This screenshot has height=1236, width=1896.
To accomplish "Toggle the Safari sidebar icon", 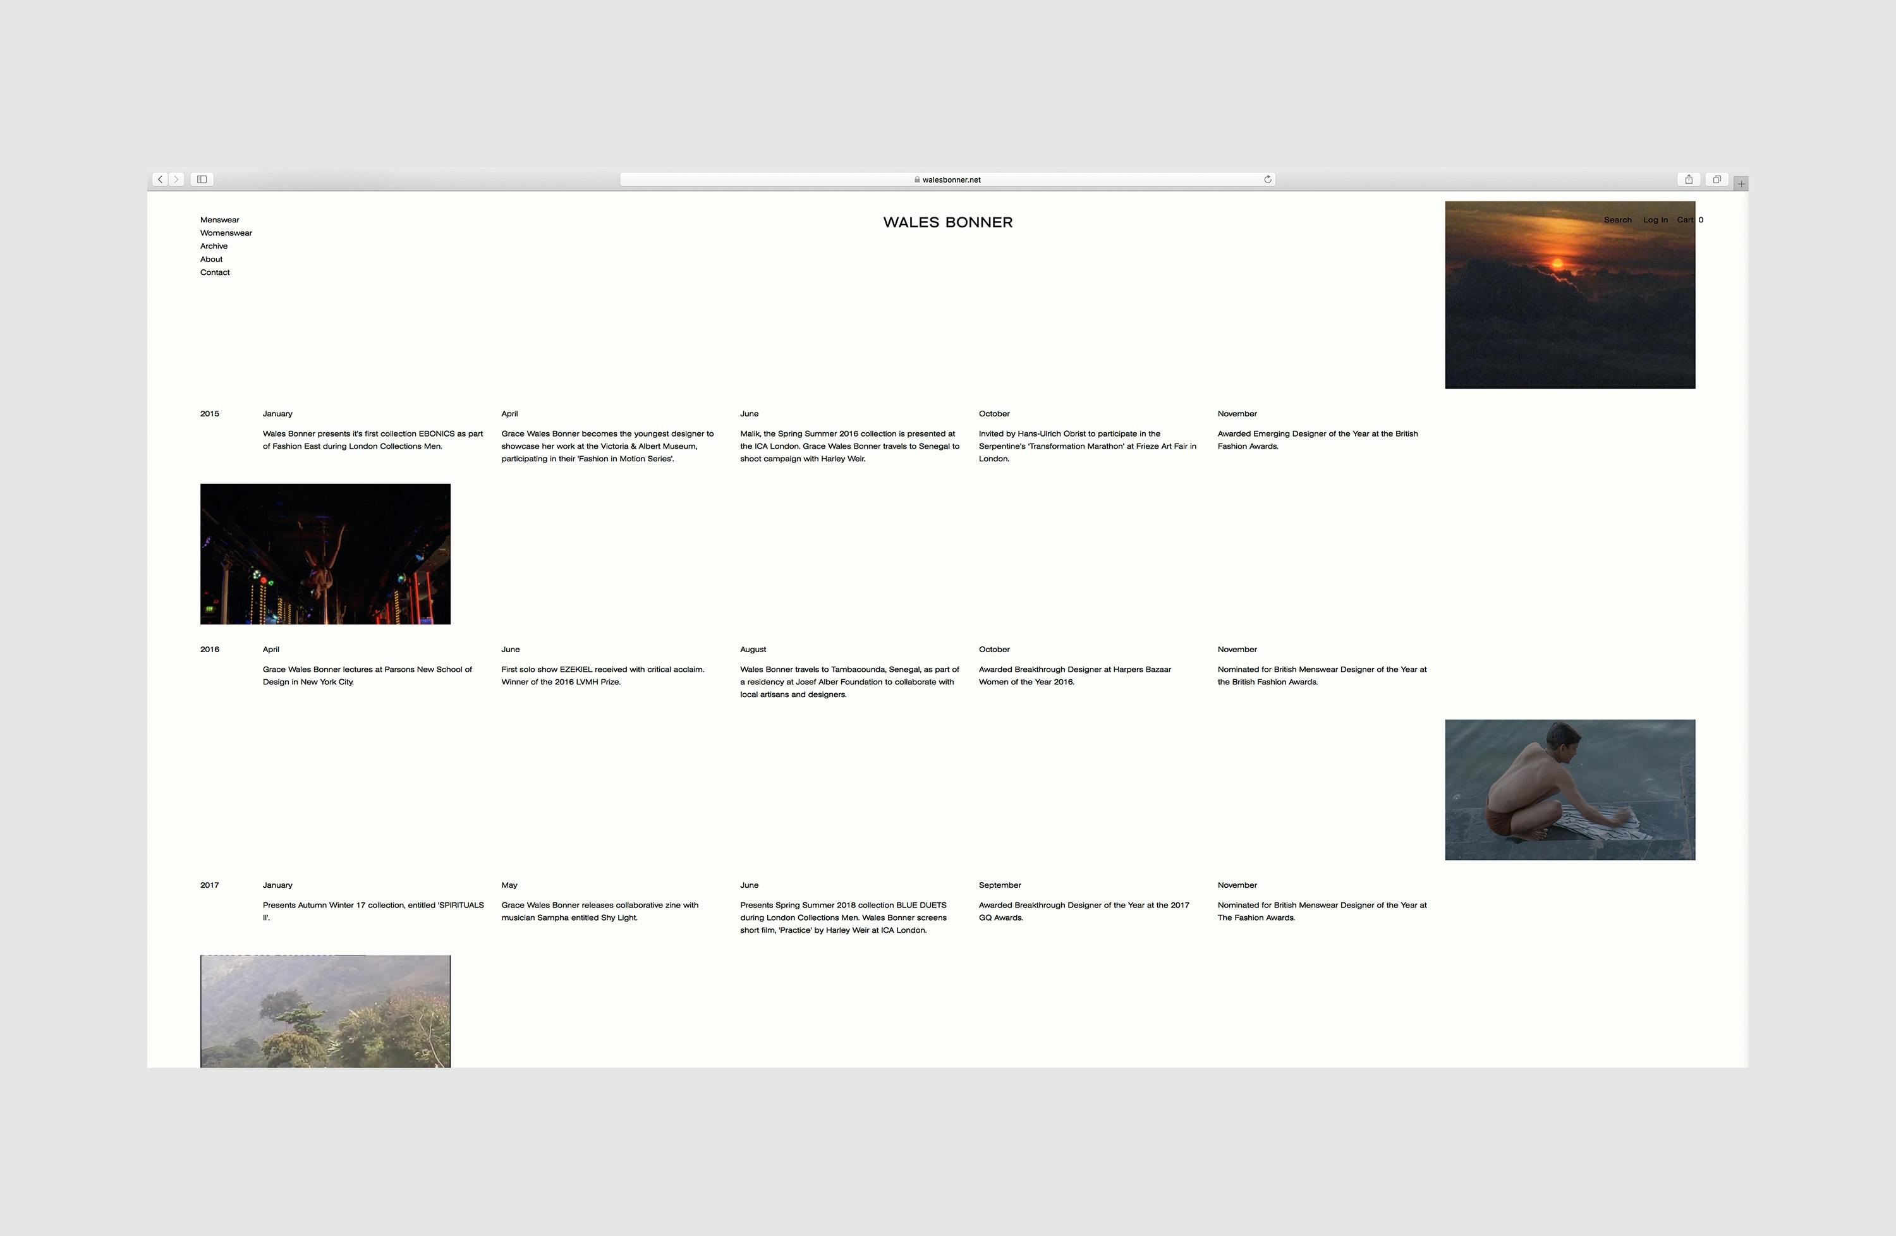I will point(202,179).
